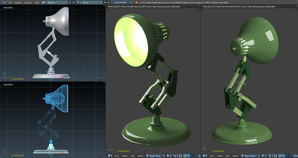Click the (1) Lamp Base label in the right viewport
The height and width of the screenshot is (158, 298).
[x=218, y=151]
